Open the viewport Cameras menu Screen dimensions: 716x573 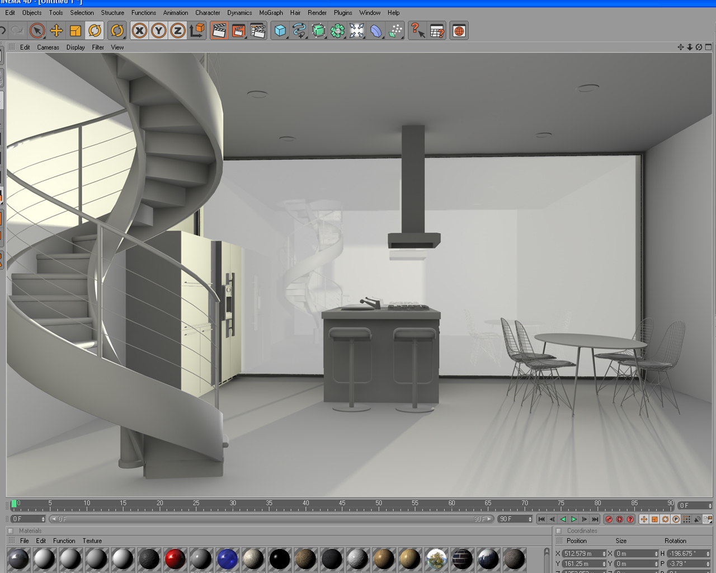click(48, 48)
